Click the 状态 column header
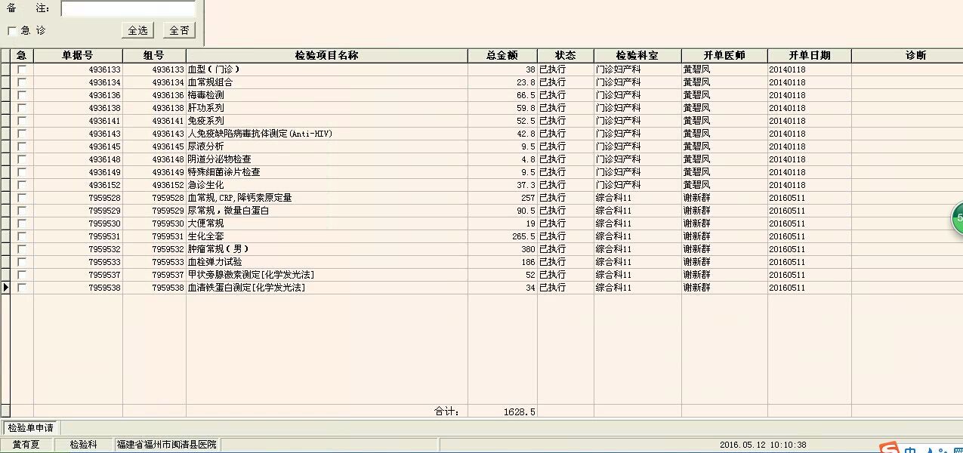Viewport: 963px width, 453px height. point(566,56)
